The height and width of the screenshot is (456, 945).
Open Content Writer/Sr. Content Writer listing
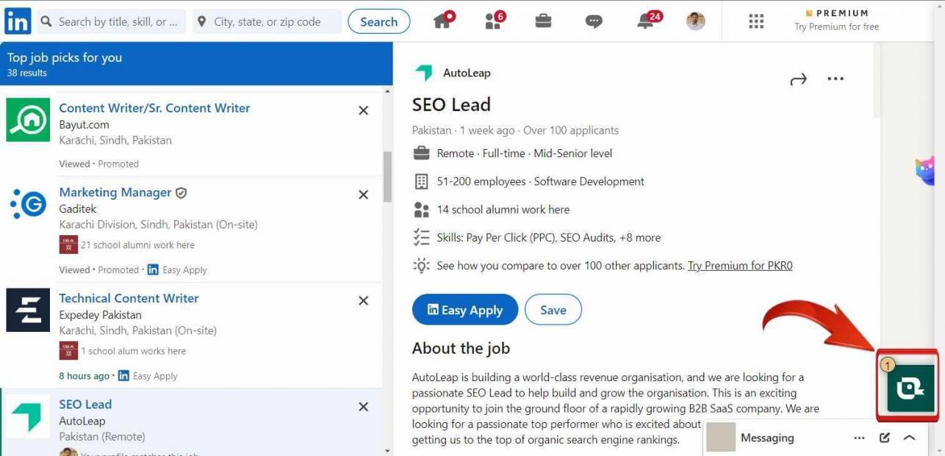(154, 108)
